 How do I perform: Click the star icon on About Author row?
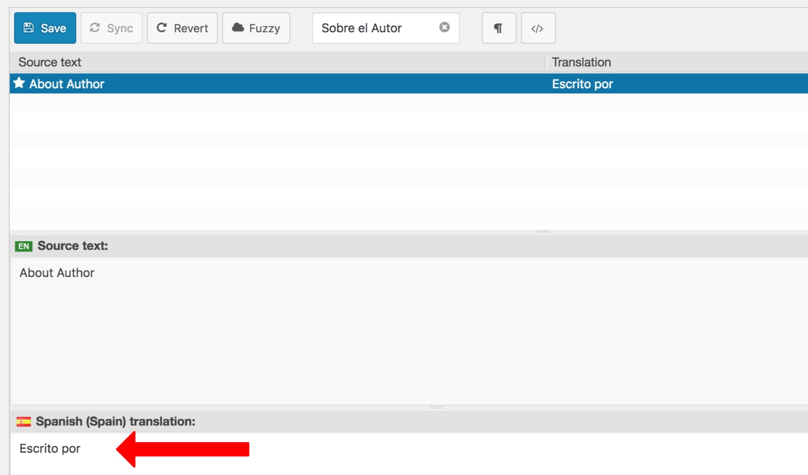point(19,83)
